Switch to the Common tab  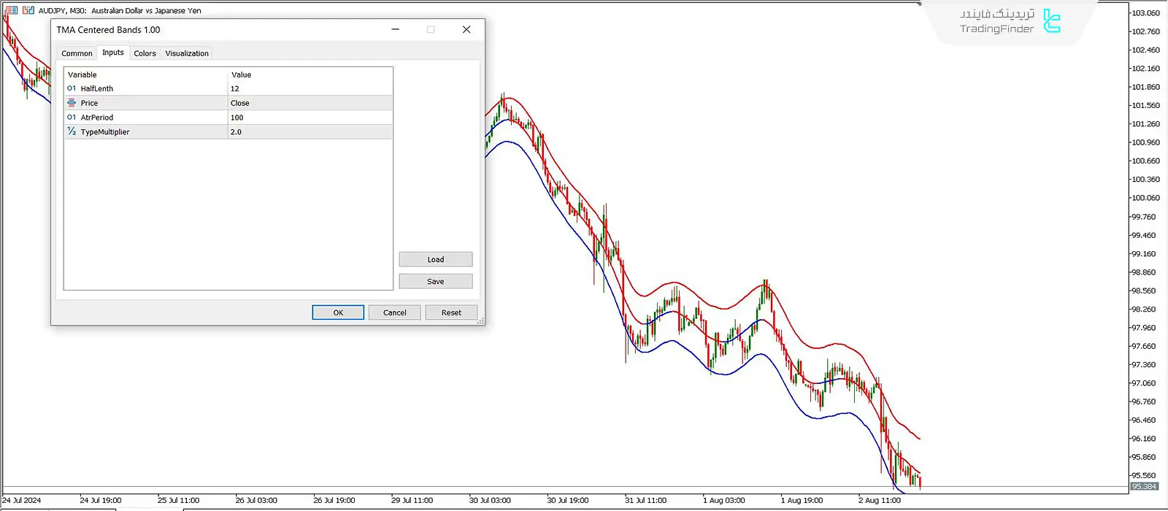click(77, 53)
